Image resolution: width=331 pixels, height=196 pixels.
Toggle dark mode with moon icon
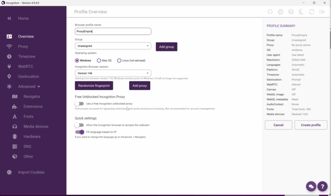301,12
